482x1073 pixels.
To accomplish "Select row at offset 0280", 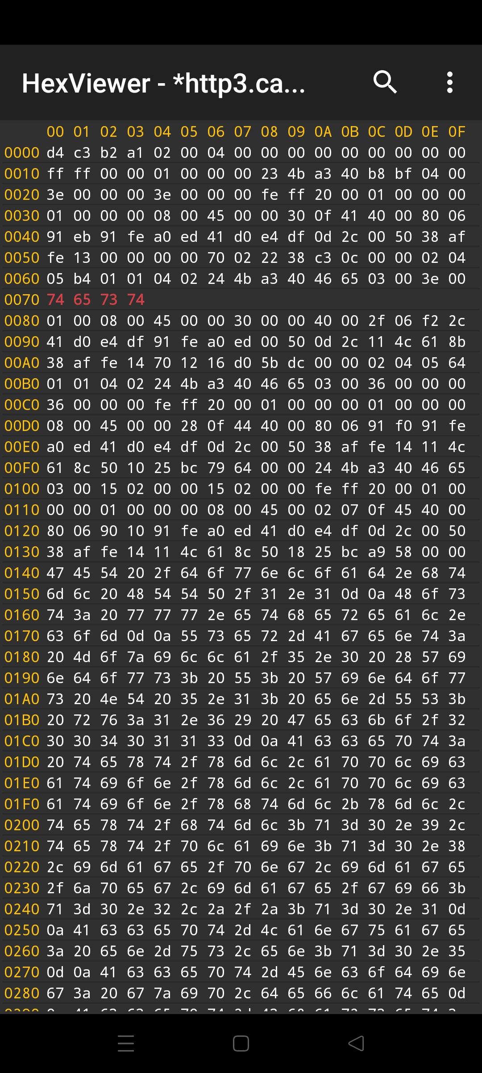I will [x=241, y=993].
